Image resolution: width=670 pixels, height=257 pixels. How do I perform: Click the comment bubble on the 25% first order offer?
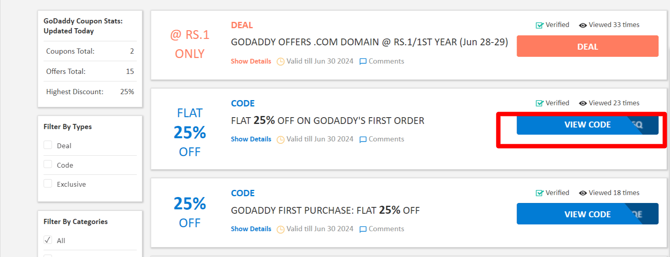(363, 139)
